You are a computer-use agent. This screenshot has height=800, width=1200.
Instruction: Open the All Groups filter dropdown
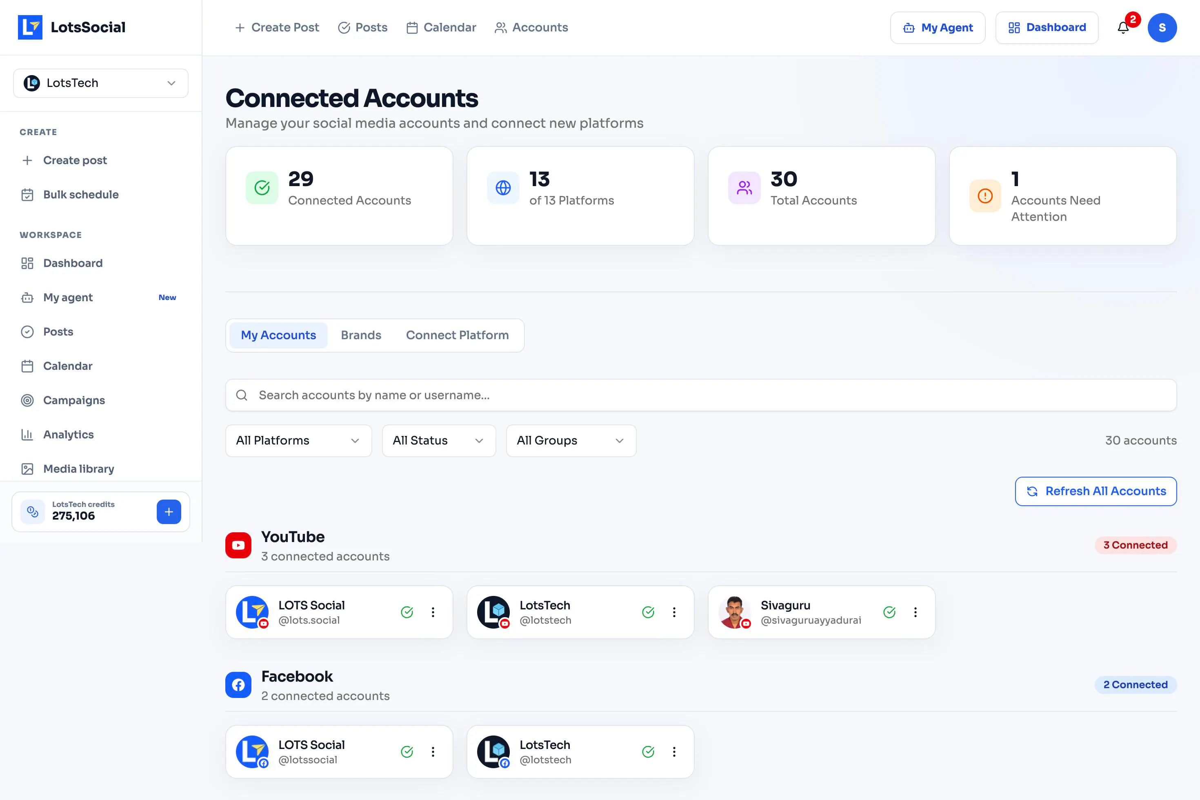point(571,440)
